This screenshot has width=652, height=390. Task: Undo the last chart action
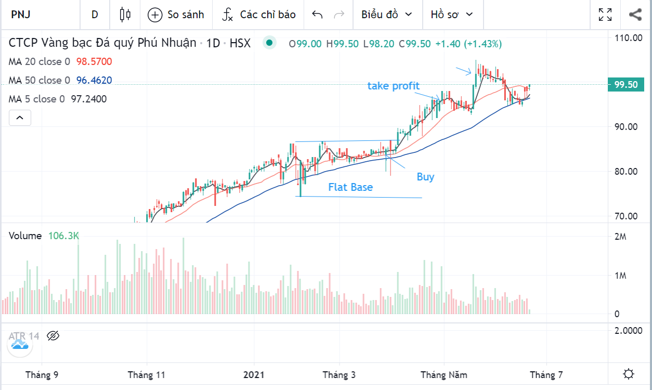(317, 15)
